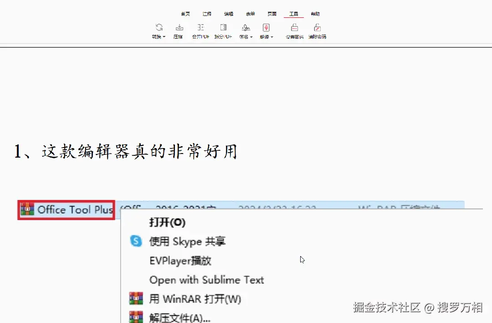Click the Office Tool Plus file entry

pos(66,210)
